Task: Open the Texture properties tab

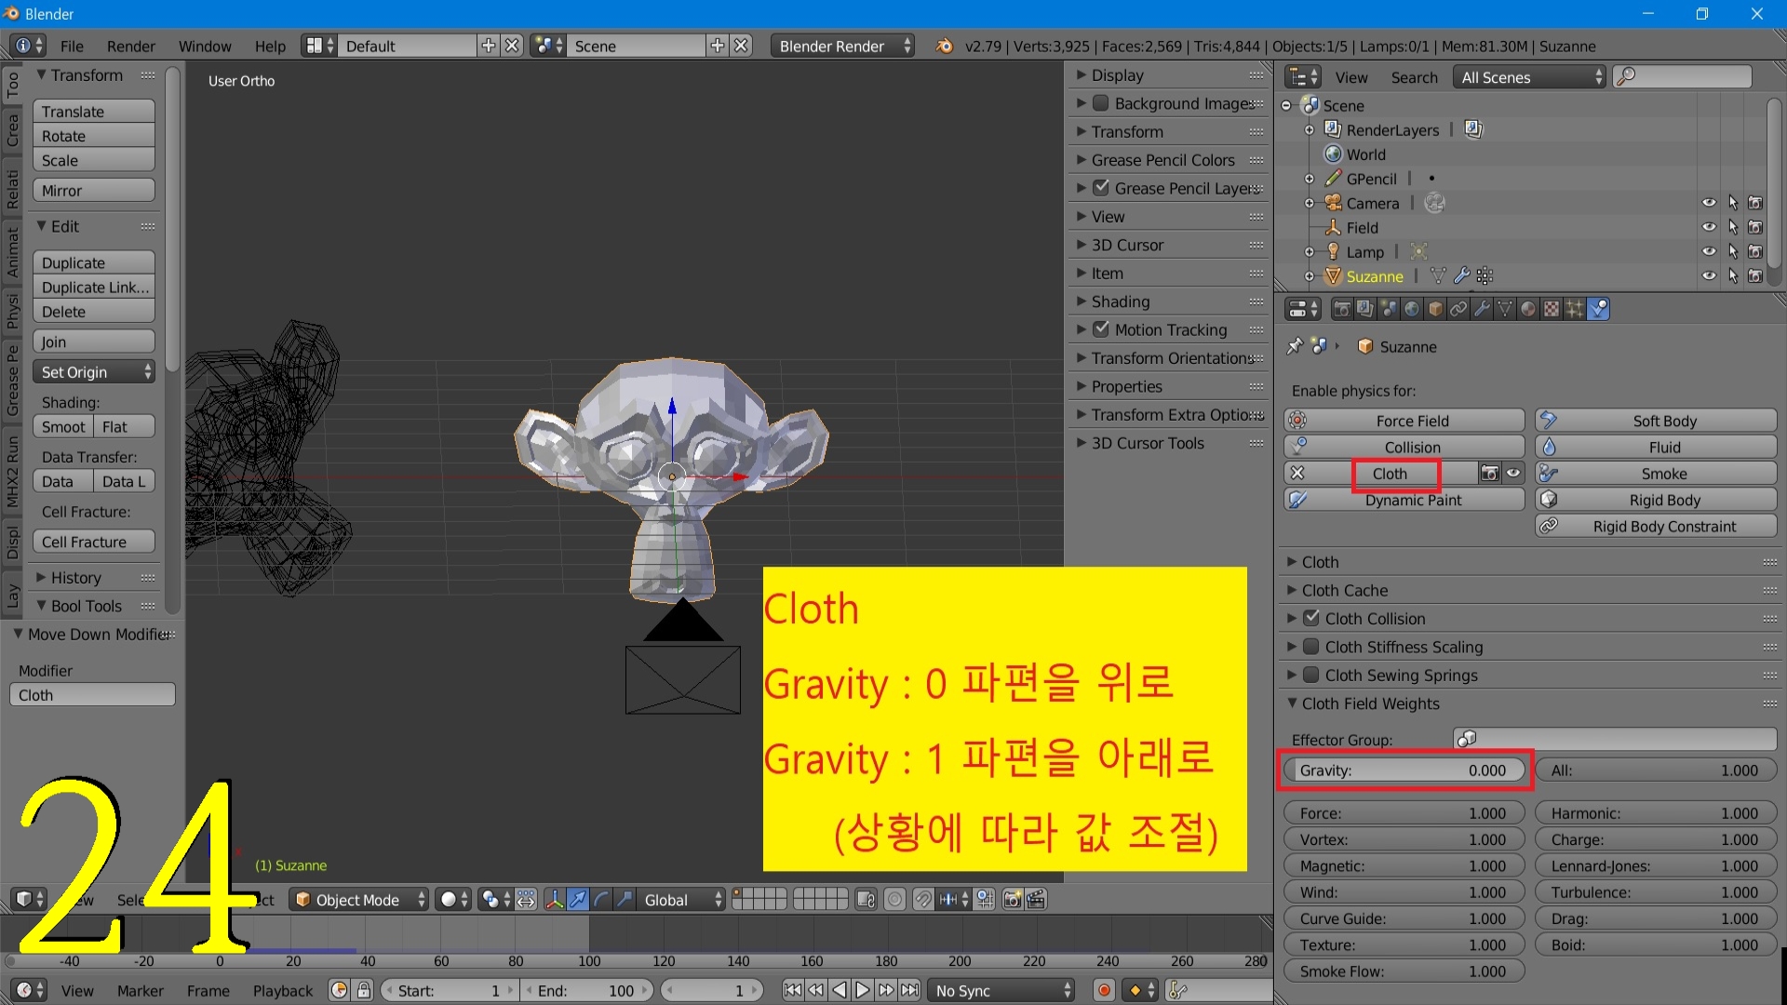Action: pyautogui.click(x=1552, y=309)
